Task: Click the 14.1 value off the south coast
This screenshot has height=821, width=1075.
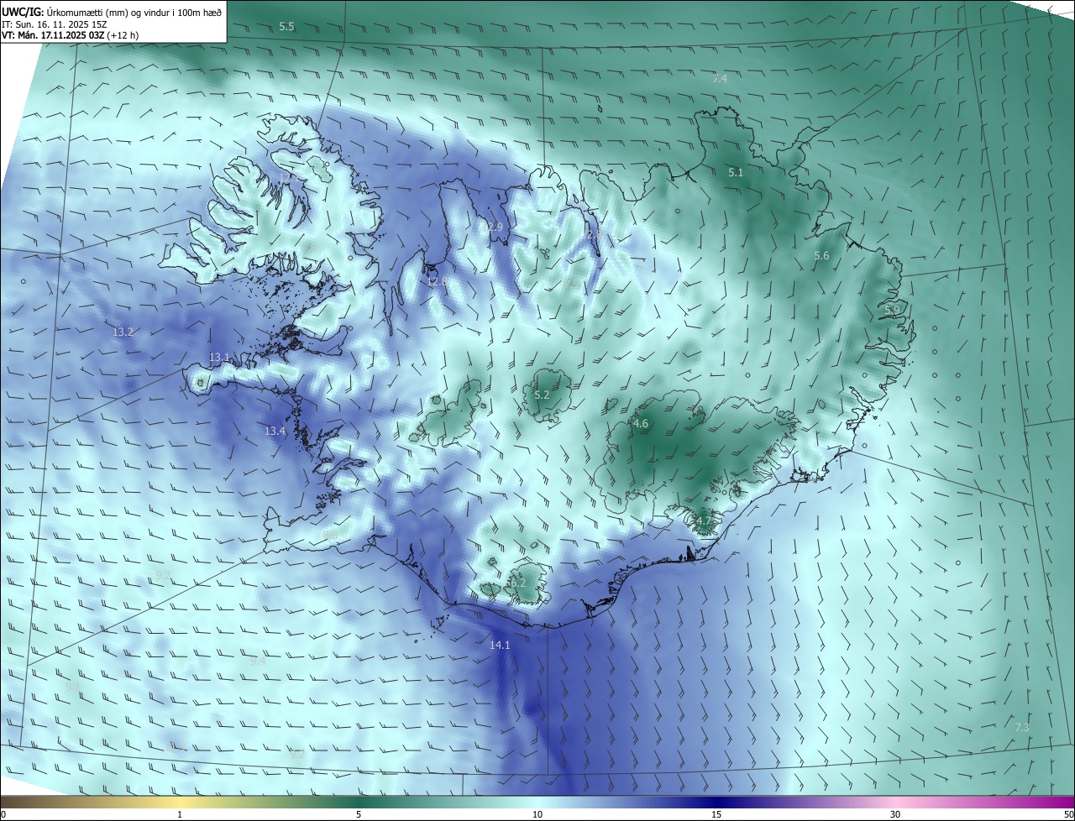Action: click(x=500, y=645)
